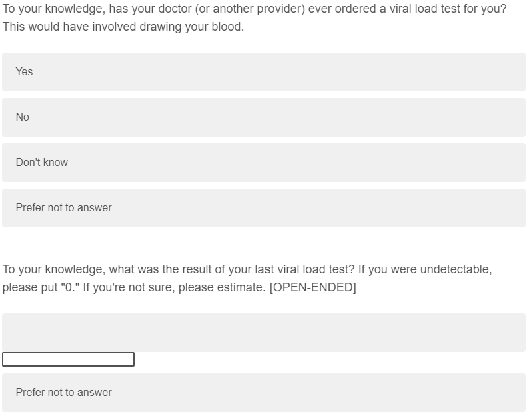The width and height of the screenshot is (531, 420).
Task: Choose "No" for the viral load question
Action: coord(263,117)
